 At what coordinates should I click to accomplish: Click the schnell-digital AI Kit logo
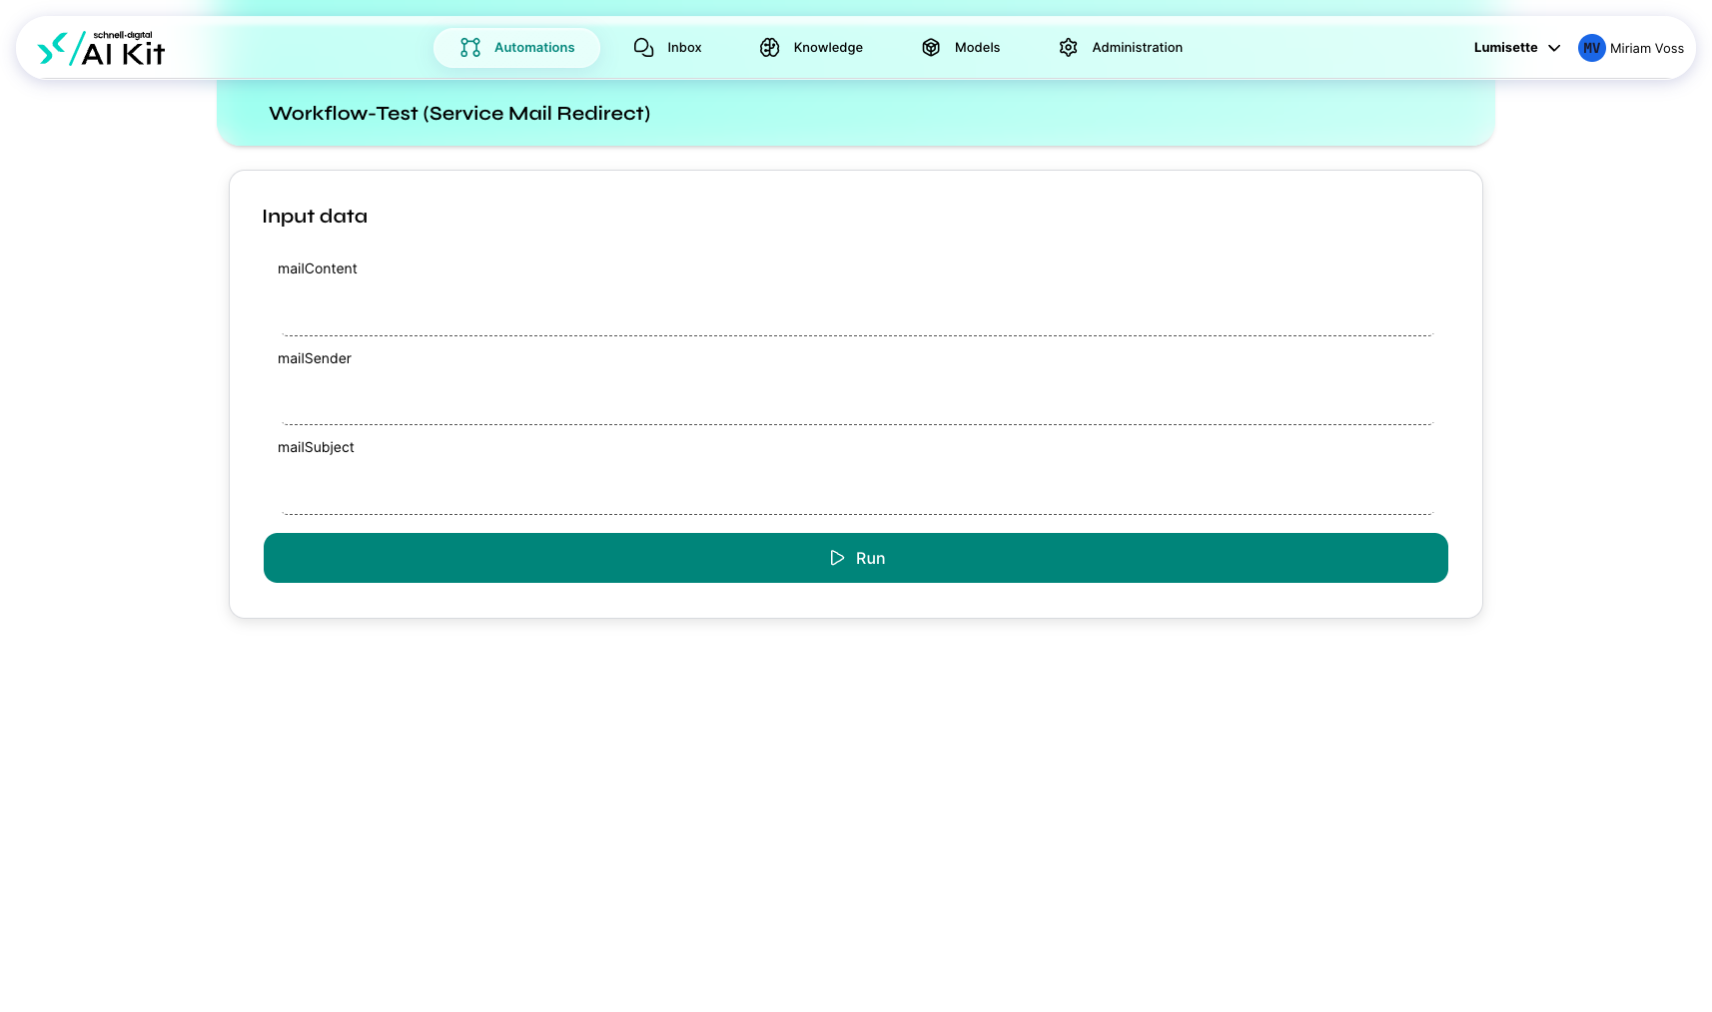(x=101, y=48)
